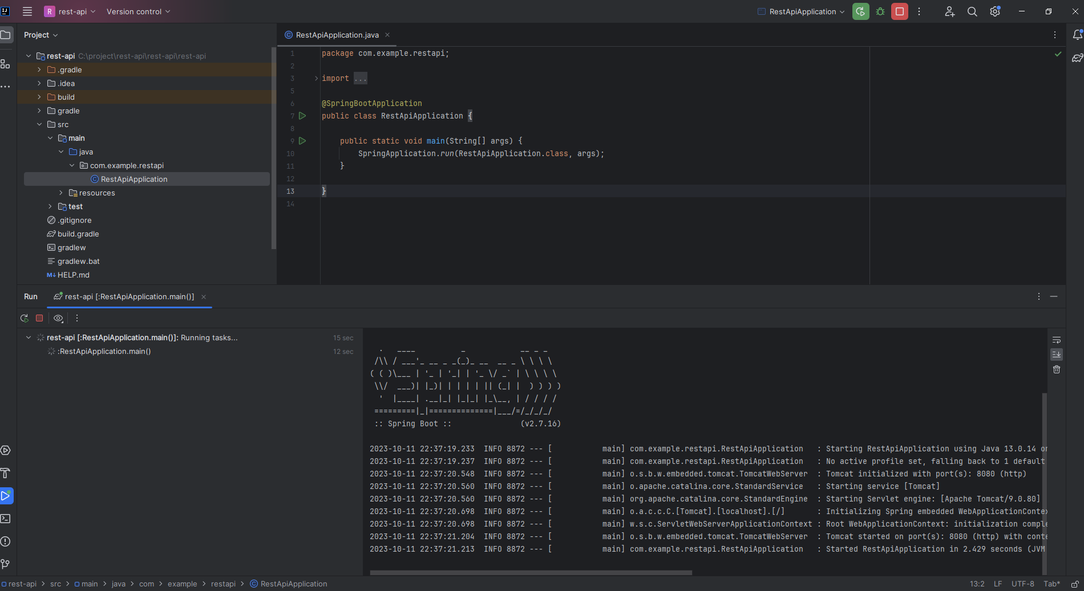The height and width of the screenshot is (591, 1084).
Task: Open the Services tool window icon
Action: coord(6,450)
